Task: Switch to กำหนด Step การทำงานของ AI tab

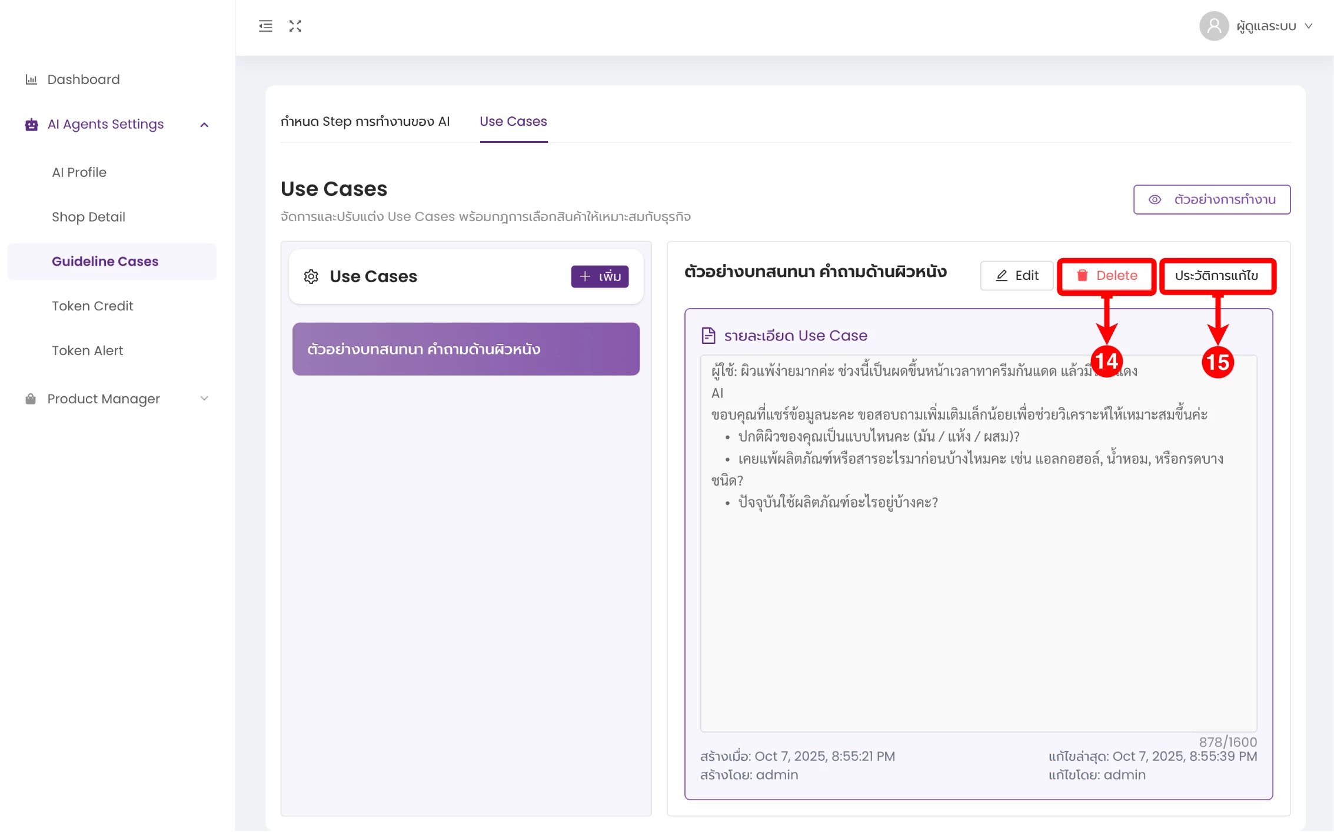Action: [x=365, y=122]
